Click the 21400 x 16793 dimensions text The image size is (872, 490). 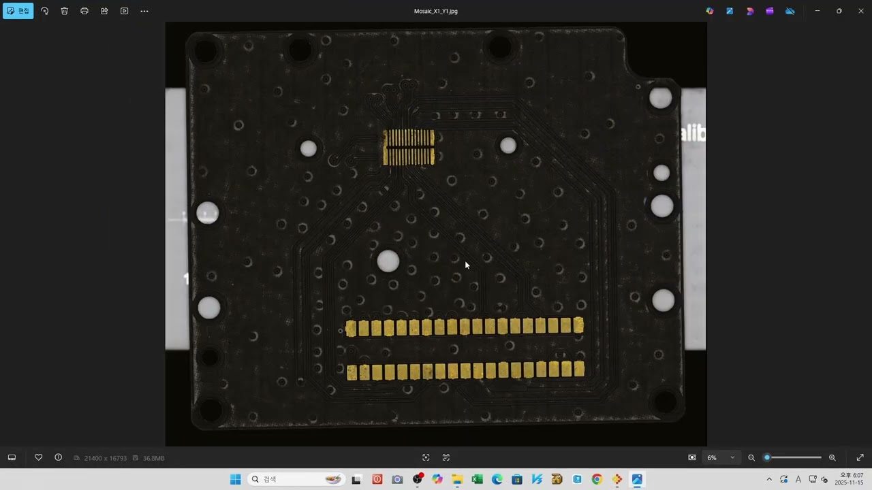[x=105, y=458]
